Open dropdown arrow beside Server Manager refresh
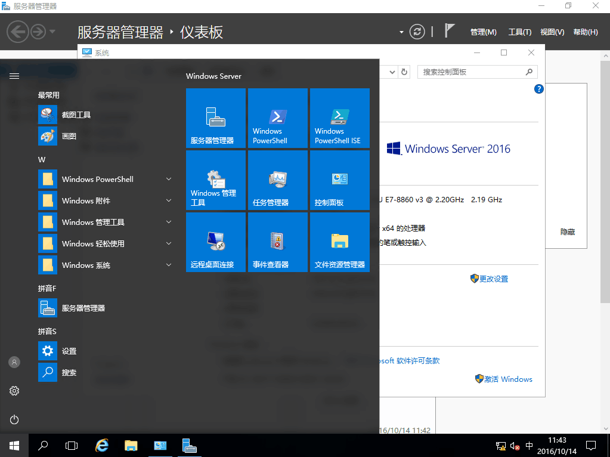This screenshot has width=610, height=457. point(401,32)
